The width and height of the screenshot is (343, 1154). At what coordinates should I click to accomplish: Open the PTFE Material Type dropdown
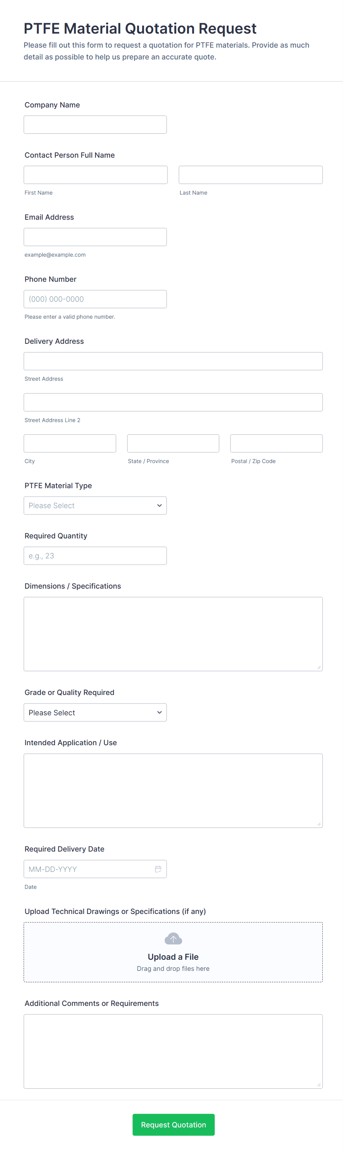coord(95,505)
